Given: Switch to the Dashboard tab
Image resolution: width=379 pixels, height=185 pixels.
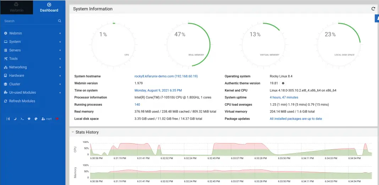Looking at the screenshot, I should [x=49, y=7].
